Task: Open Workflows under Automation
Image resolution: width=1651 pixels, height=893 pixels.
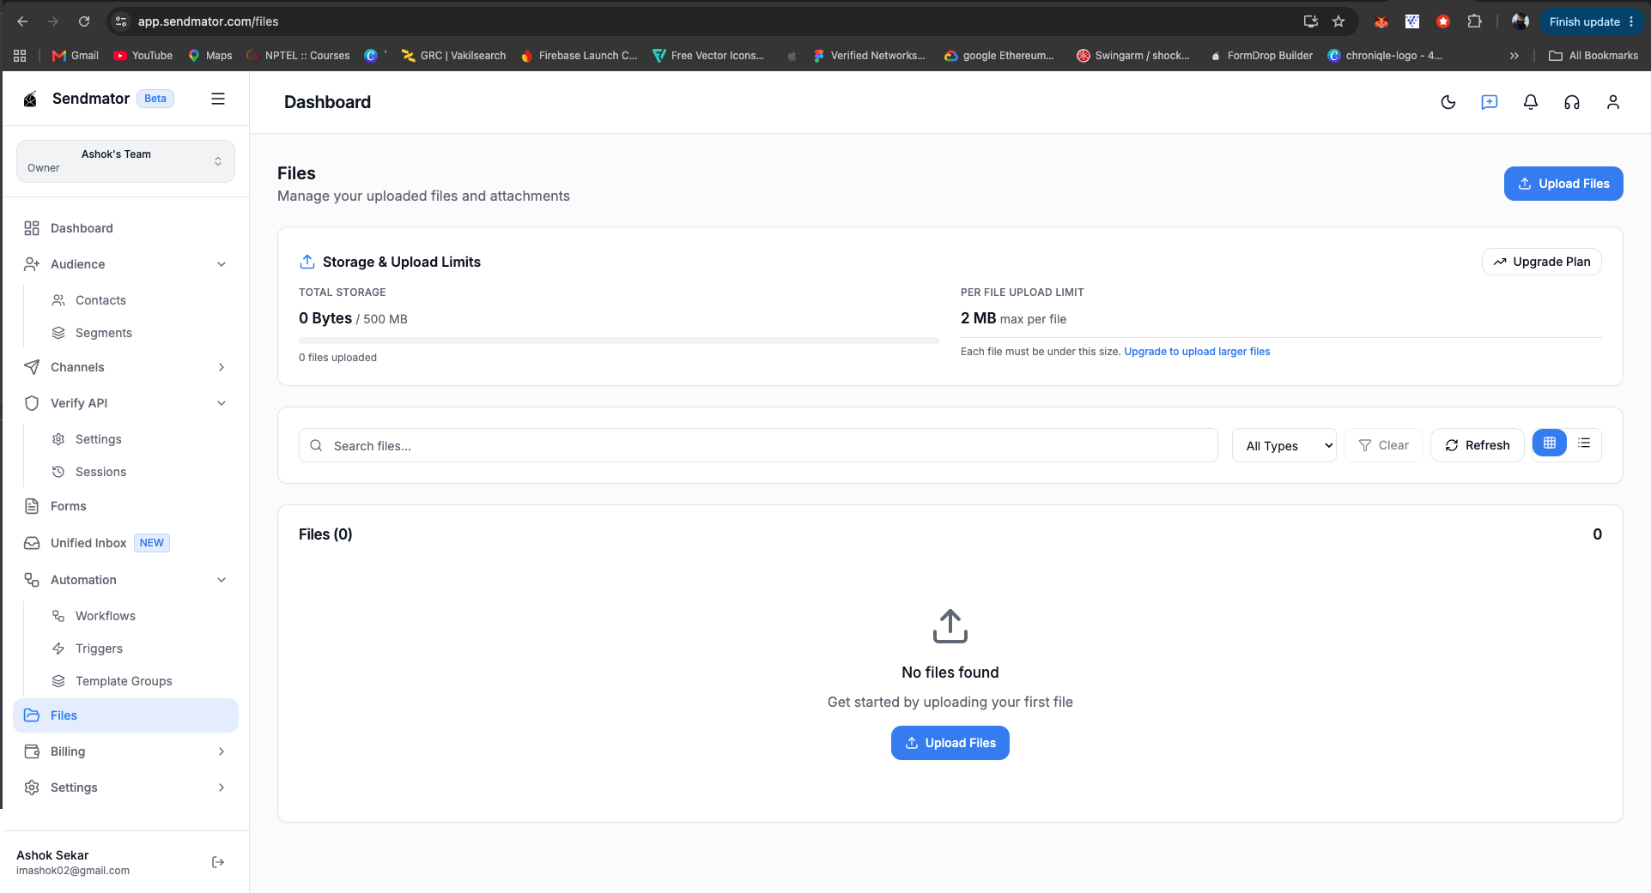Action: pyautogui.click(x=137, y=616)
